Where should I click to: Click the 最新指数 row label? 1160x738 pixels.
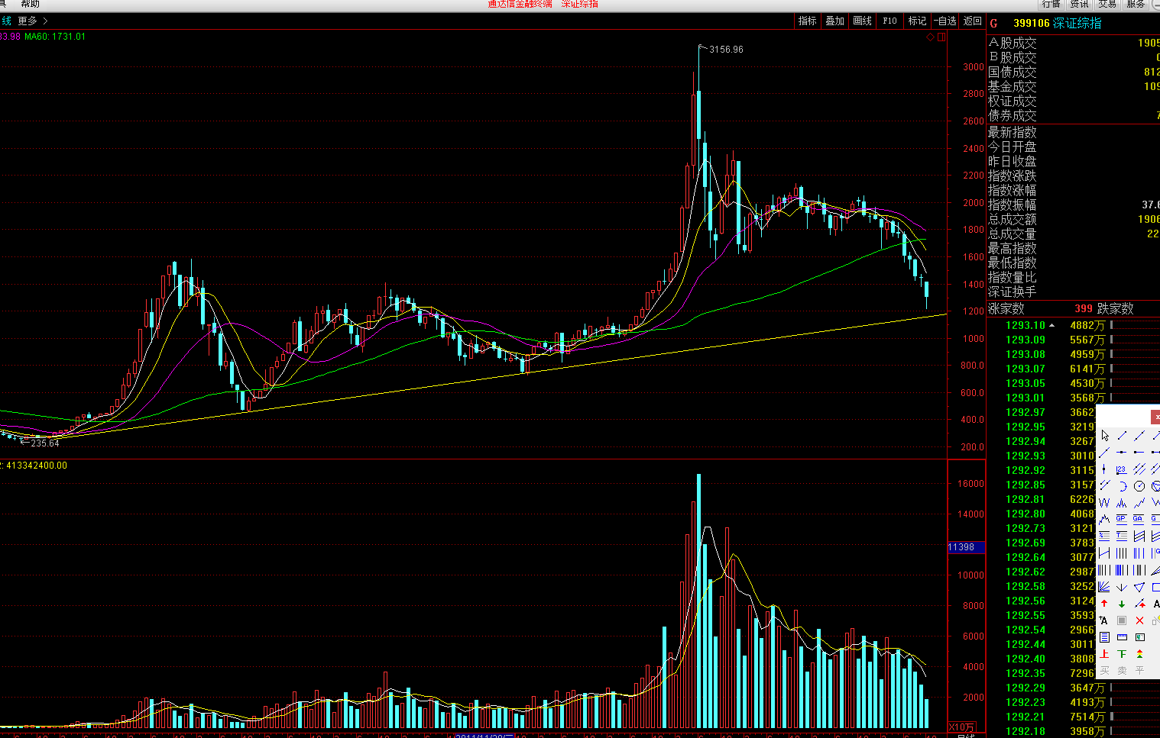click(x=1013, y=133)
